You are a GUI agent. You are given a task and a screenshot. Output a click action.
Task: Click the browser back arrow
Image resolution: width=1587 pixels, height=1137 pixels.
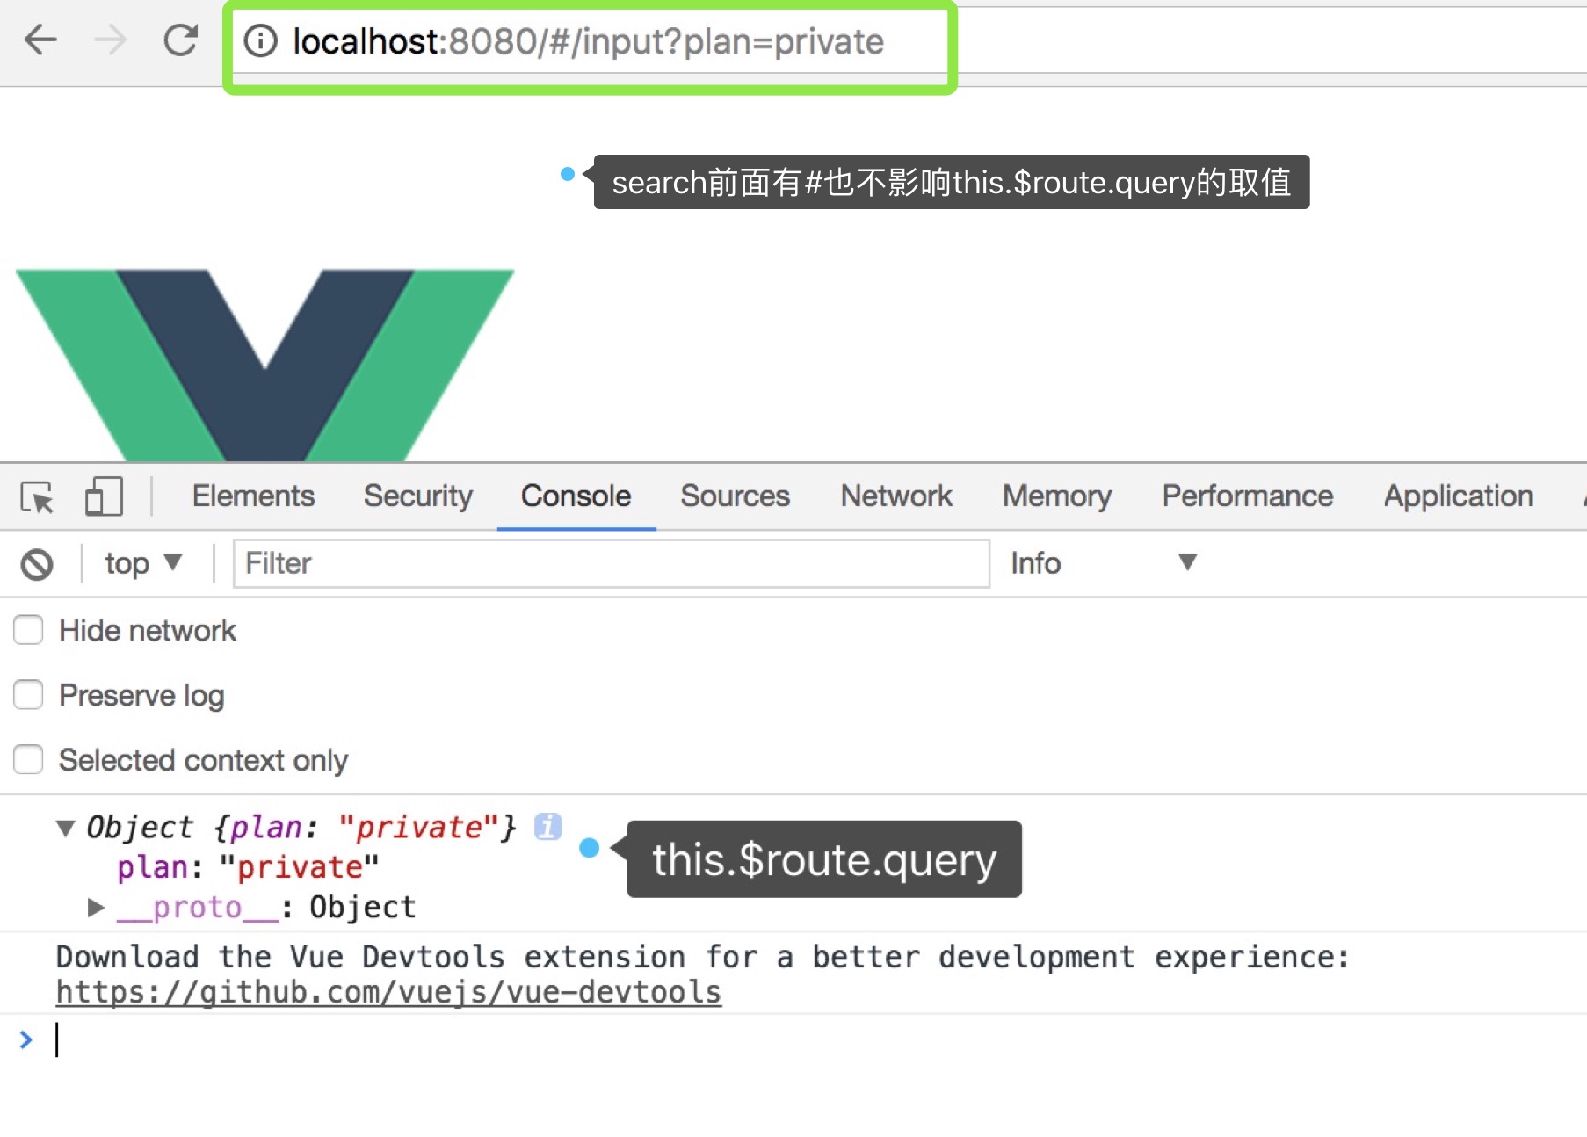click(x=40, y=40)
